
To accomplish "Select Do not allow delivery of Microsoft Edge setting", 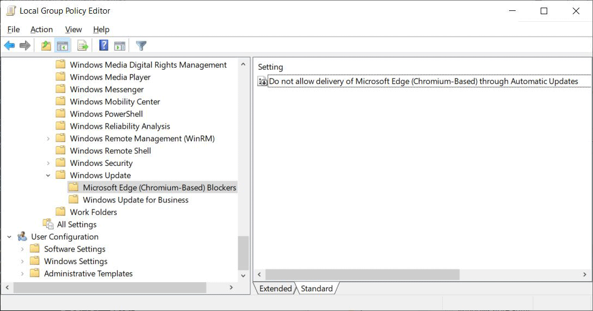I will (x=423, y=81).
